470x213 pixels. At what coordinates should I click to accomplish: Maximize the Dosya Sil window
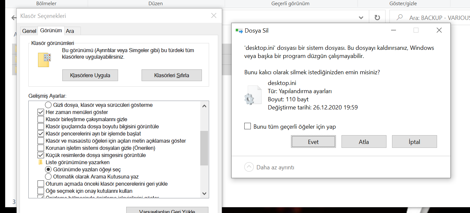(416, 30)
